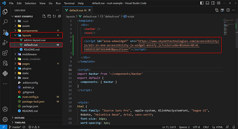
Task: Collapse the layouts folder
Action: click(x=27, y=35)
